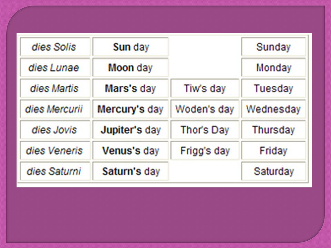
Task: Click the 'Moon day' cell
Action: point(130,68)
